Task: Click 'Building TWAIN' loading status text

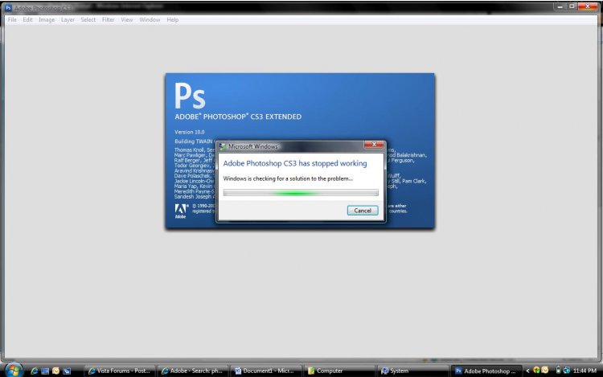Action: click(194, 141)
